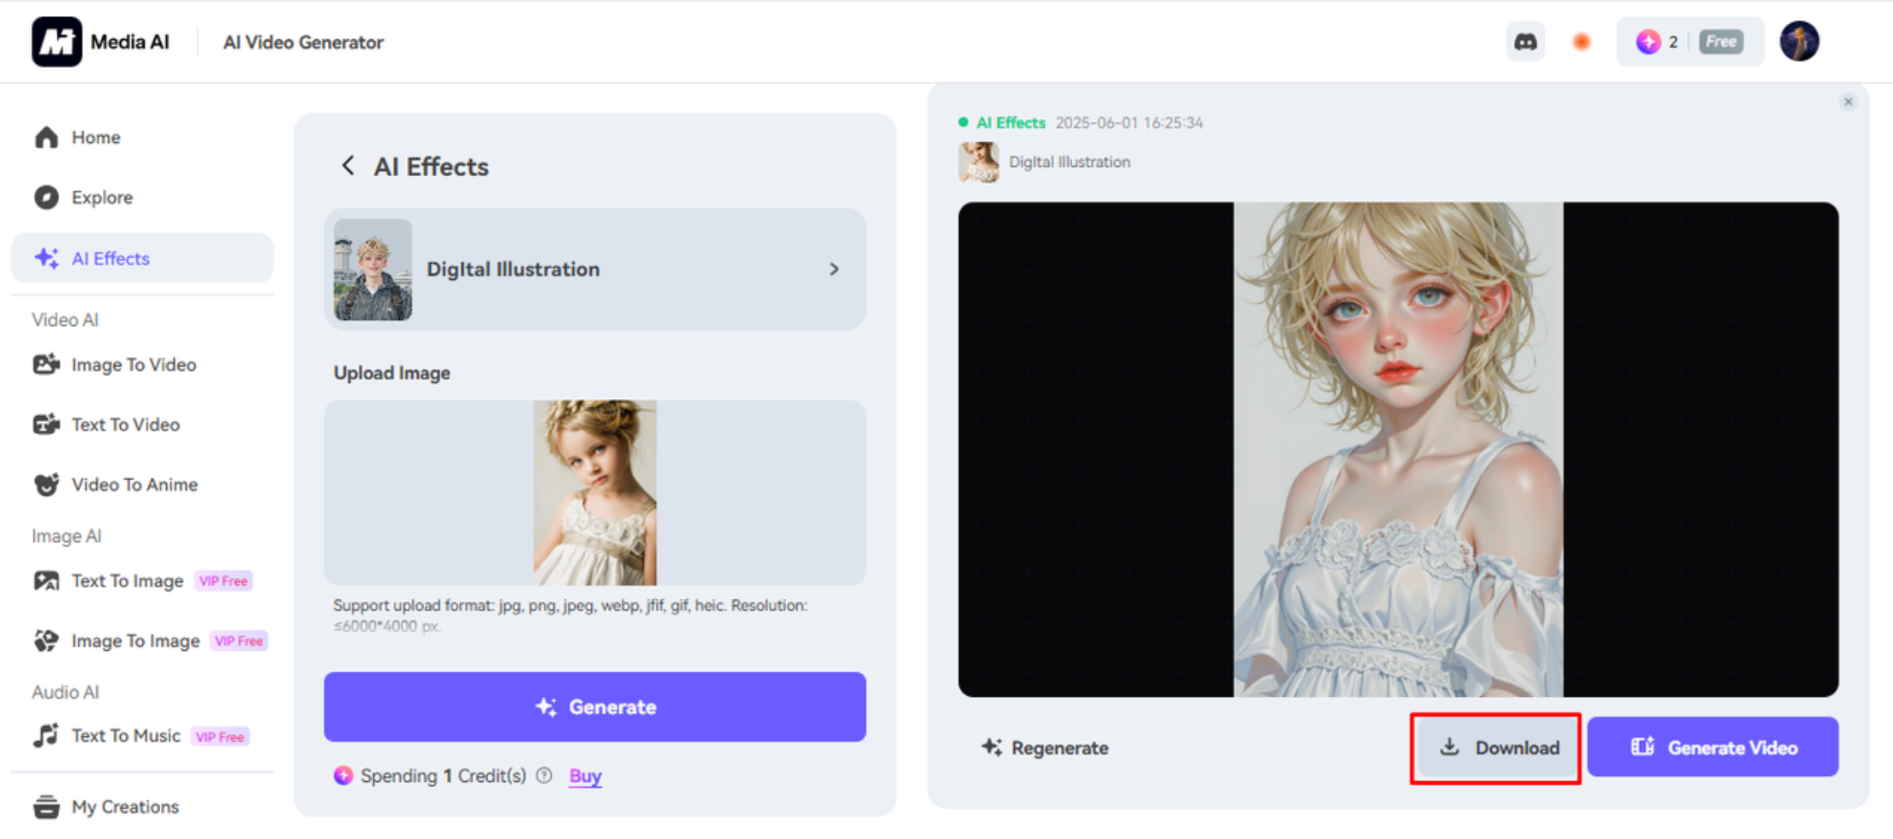Click the VIP Free badge on Text To Music
Image resolution: width=1893 pixels, height=839 pixels.
[x=220, y=737]
